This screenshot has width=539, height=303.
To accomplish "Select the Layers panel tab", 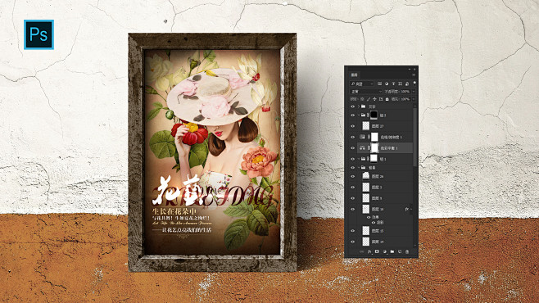I will pos(355,75).
